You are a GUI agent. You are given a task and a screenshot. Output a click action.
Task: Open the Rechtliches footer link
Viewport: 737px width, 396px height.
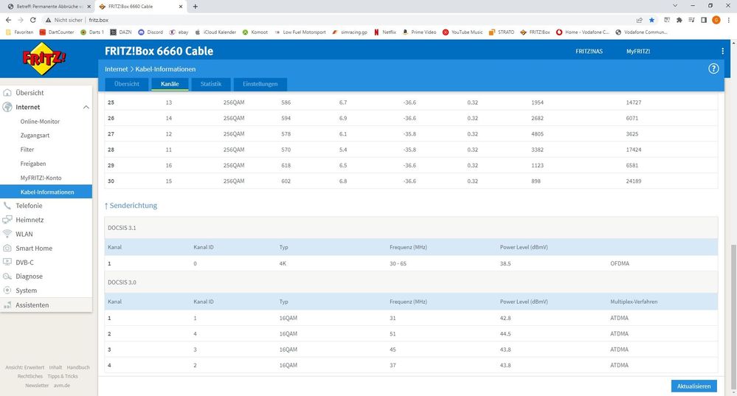[x=30, y=376]
